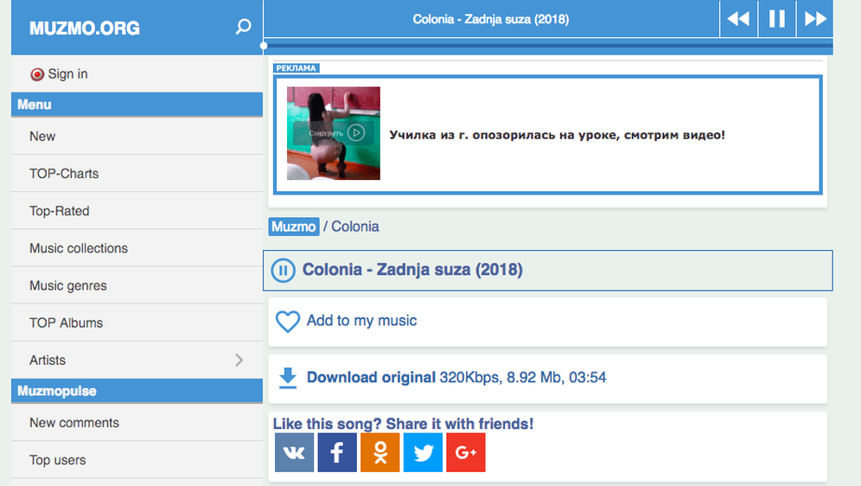
Task: Share song on Odnoklassniki
Action: (x=380, y=452)
